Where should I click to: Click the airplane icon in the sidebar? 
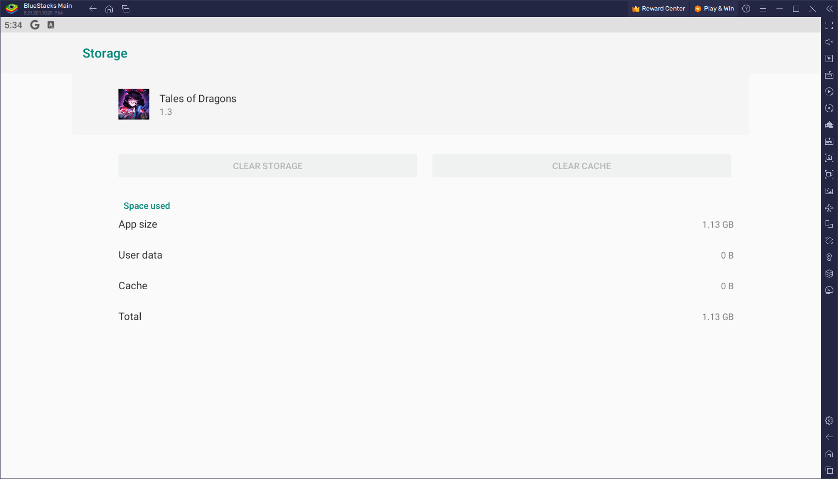(x=829, y=207)
